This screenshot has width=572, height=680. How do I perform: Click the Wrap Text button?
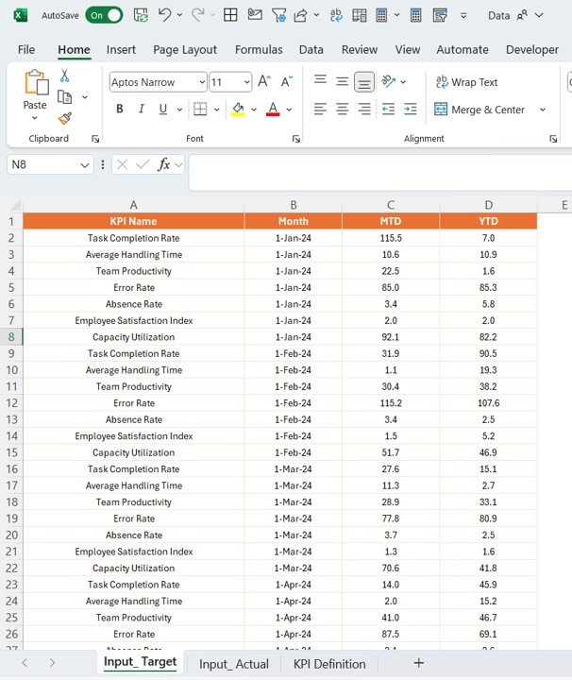coord(467,82)
